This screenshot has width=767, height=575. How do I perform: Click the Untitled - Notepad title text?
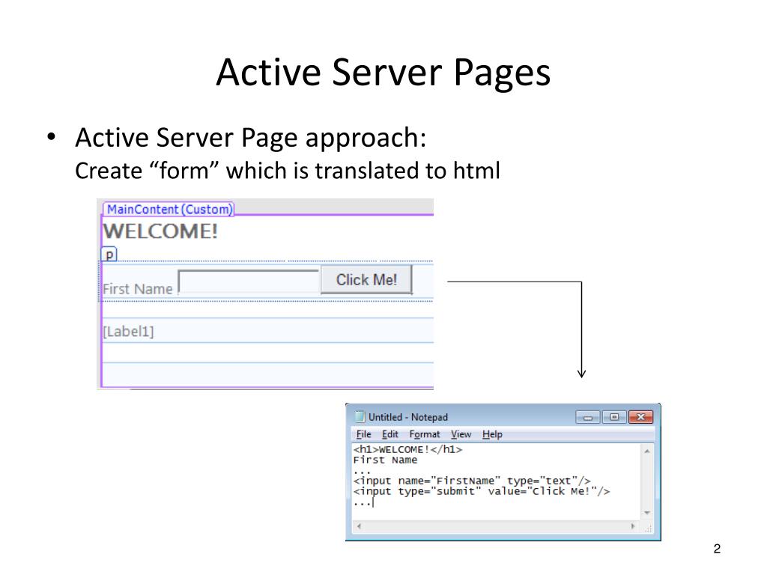[408, 417]
